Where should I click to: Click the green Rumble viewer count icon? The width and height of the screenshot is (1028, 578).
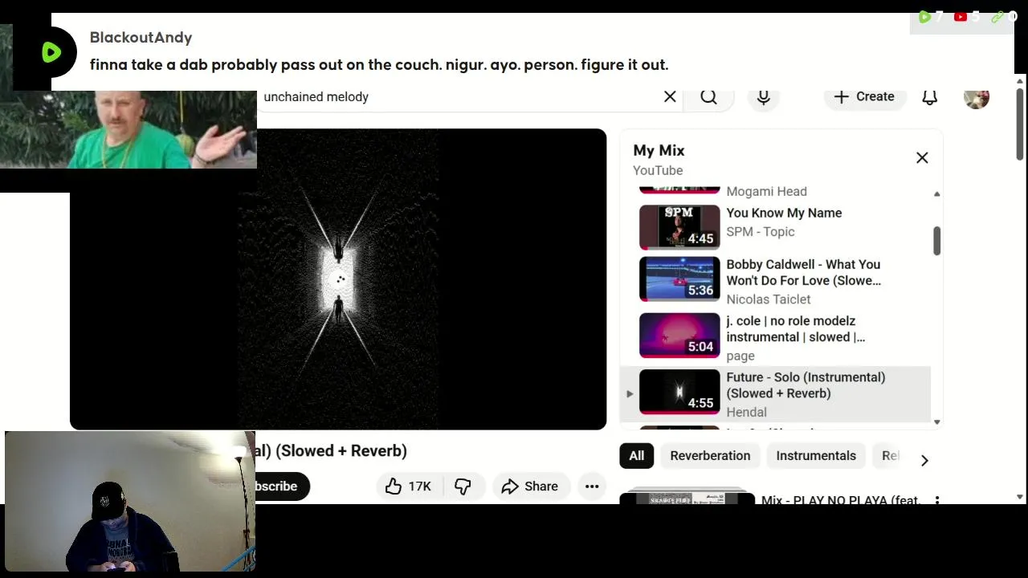[924, 17]
